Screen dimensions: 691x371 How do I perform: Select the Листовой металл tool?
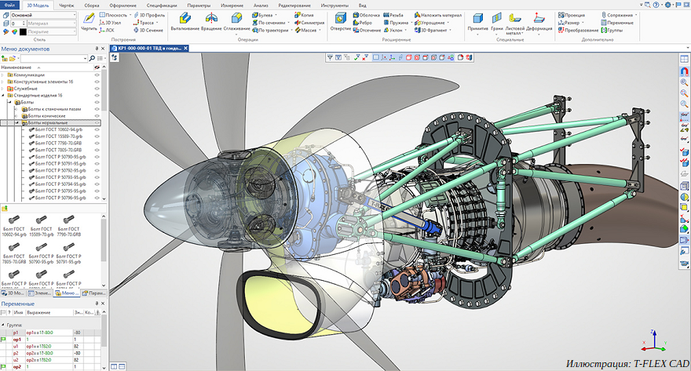[515, 24]
